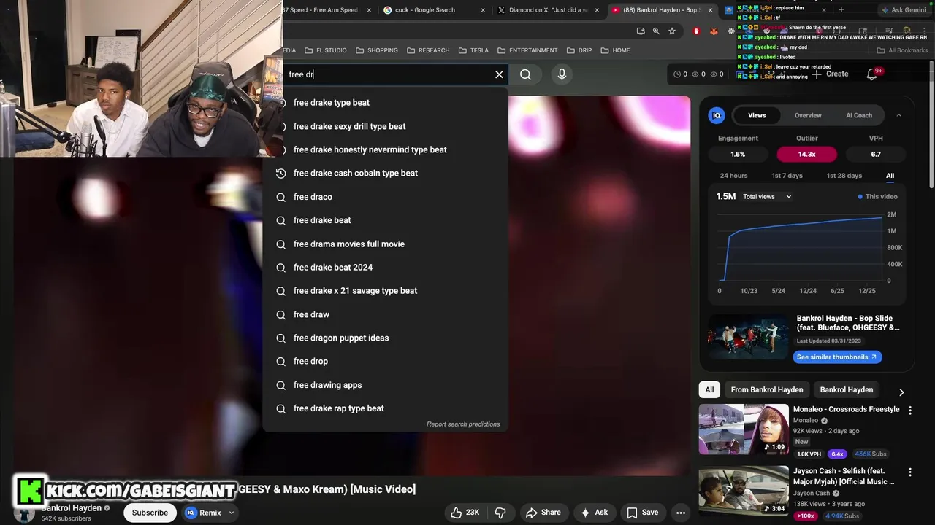Select the 1st 28 days range
935x525 pixels.
pos(844,176)
